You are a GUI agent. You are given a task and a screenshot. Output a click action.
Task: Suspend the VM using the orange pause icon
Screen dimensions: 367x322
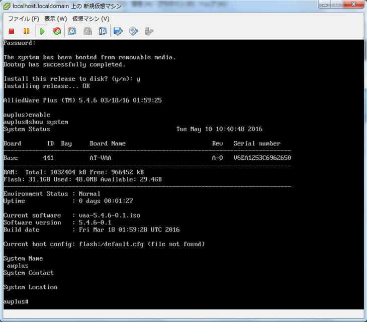tap(27, 31)
